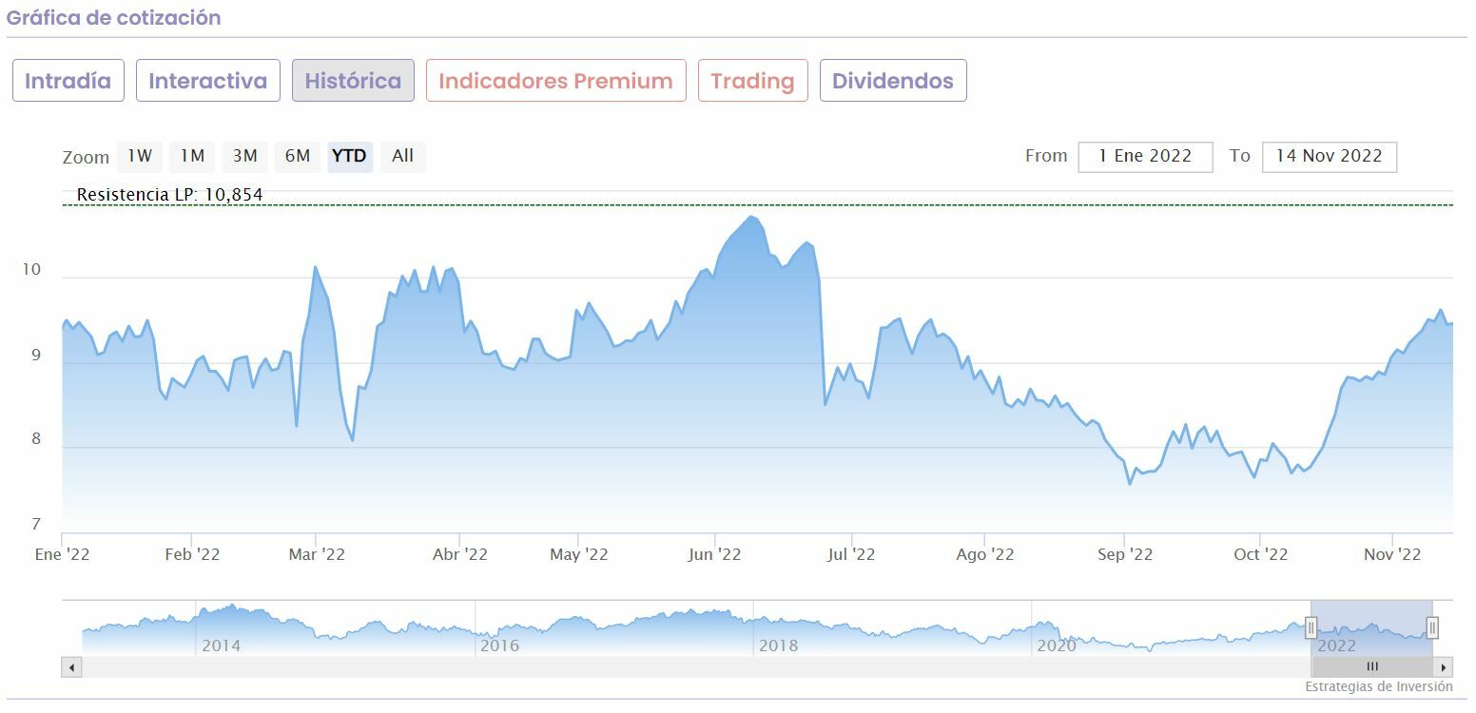Select the Histórica chart tab
Viewport: 1476px width, 713px height.
coord(353,81)
